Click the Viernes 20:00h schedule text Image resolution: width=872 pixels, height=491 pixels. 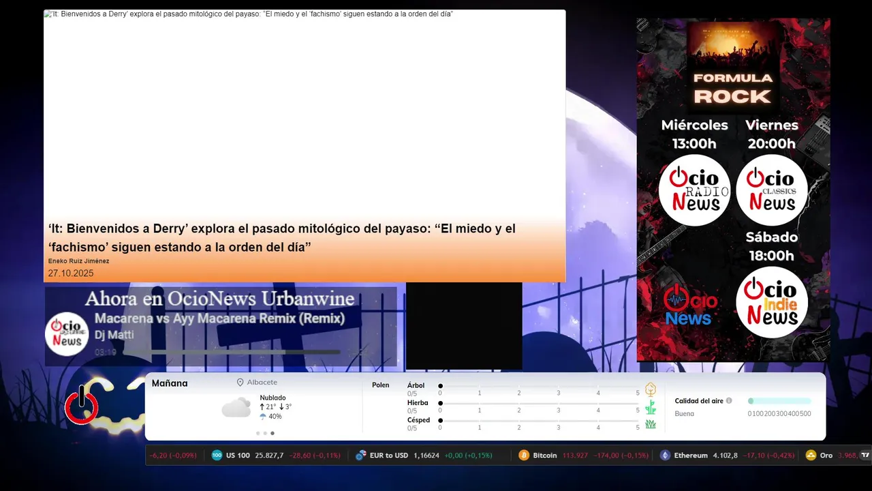(x=772, y=134)
